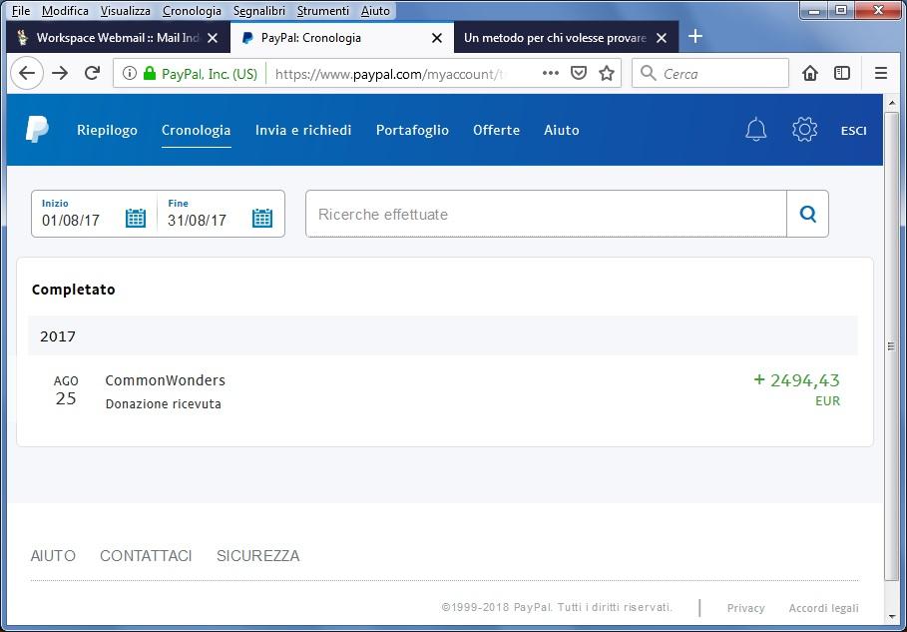Click the Fine date field 31/08/17
Image resolution: width=907 pixels, height=632 pixels.
click(x=197, y=220)
